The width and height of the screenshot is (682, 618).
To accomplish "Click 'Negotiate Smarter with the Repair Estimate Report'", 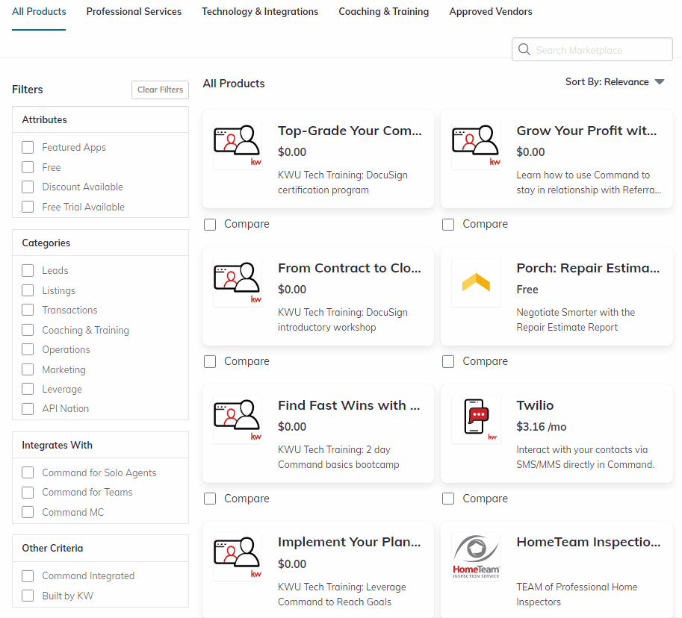I will (575, 320).
